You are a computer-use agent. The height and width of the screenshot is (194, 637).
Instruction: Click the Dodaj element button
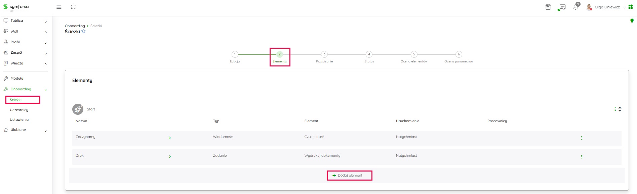click(350, 176)
